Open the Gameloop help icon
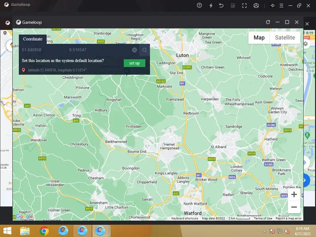Screen dimensions: 316x237 coord(199,6)
